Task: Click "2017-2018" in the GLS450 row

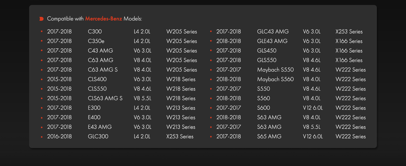Action: click(x=229, y=51)
